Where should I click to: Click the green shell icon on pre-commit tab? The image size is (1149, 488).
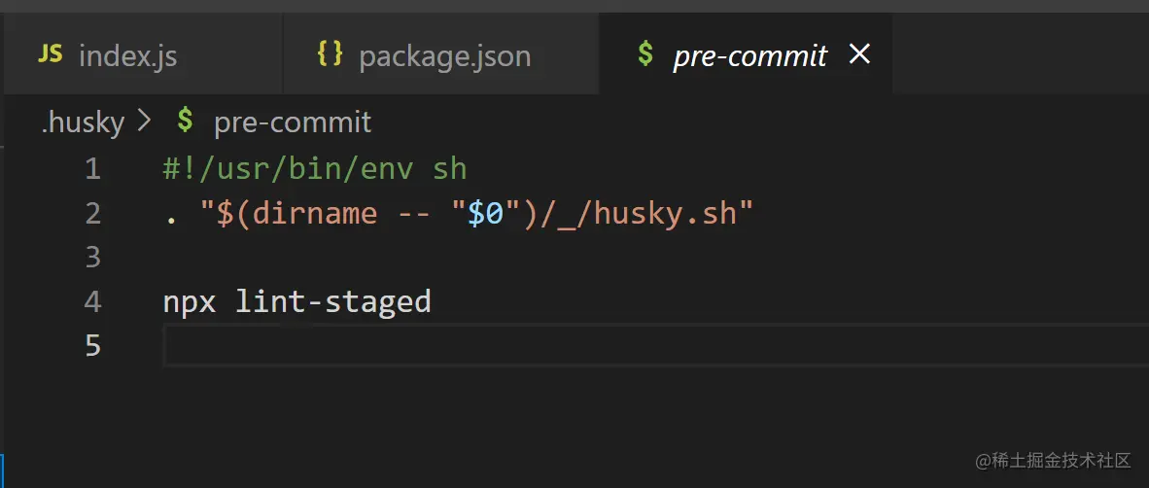click(x=644, y=54)
